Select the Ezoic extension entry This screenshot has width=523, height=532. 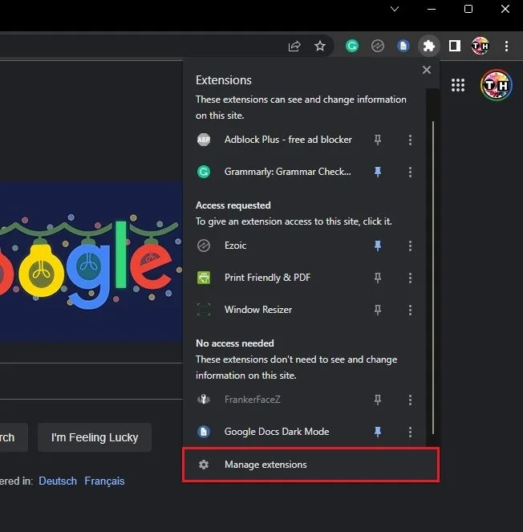pyautogui.click(x=235, y=246)
